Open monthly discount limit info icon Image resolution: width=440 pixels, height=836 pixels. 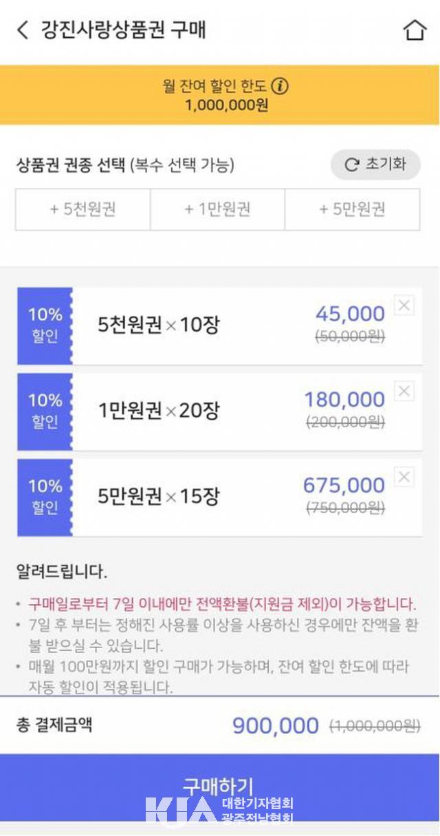coord(280,86)
